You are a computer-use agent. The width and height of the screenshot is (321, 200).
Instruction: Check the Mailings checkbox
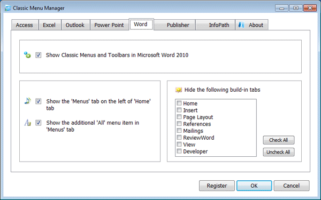tap(179, 131)
